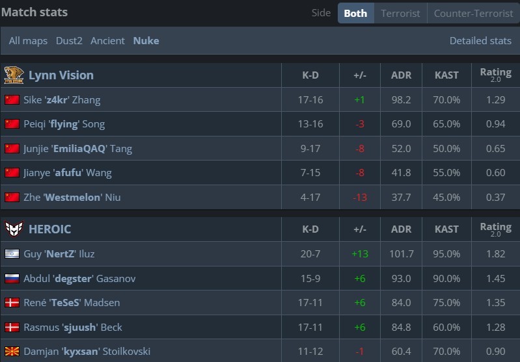Click the HEROIC Rating 2.0 column header
Viewport: 520px width, 362px height.
[495, 229]
